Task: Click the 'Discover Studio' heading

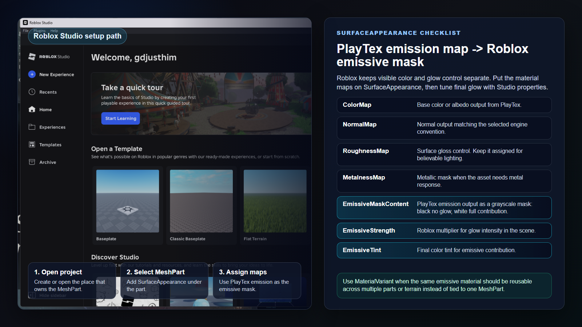Action: tap(115, 257)
